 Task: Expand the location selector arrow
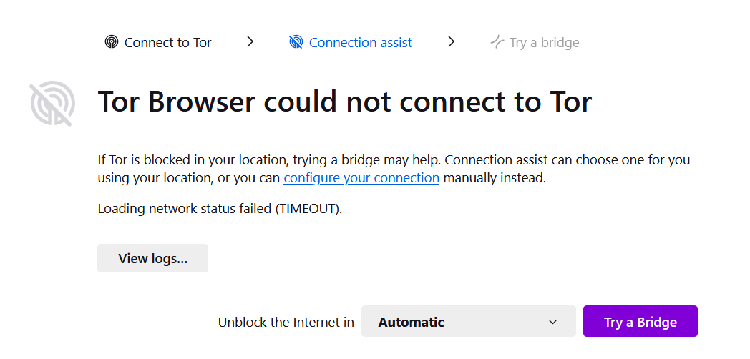552,322
